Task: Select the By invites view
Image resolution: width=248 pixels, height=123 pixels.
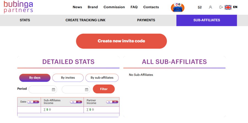Action: click(x=68, y=78)
